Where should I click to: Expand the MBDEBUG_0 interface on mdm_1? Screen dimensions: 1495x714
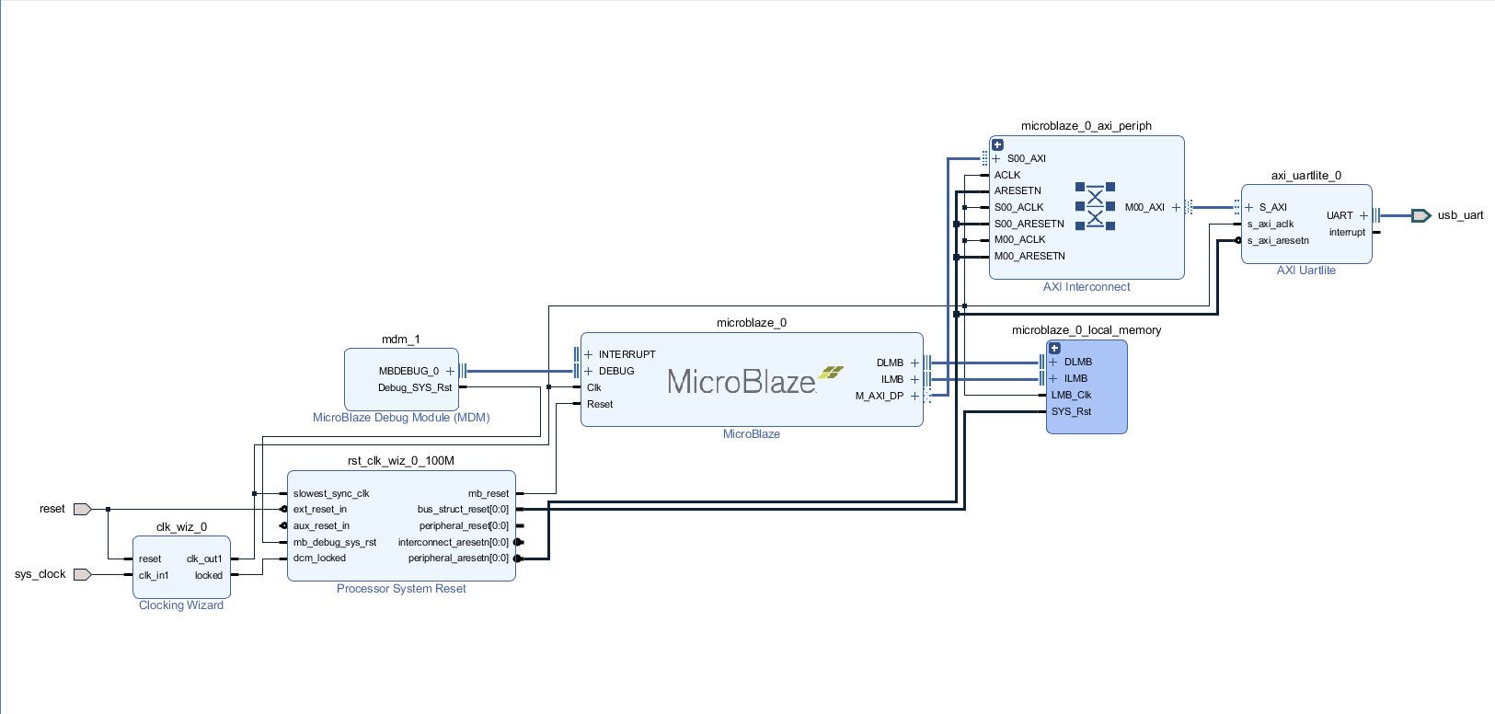tap(450, 371)
